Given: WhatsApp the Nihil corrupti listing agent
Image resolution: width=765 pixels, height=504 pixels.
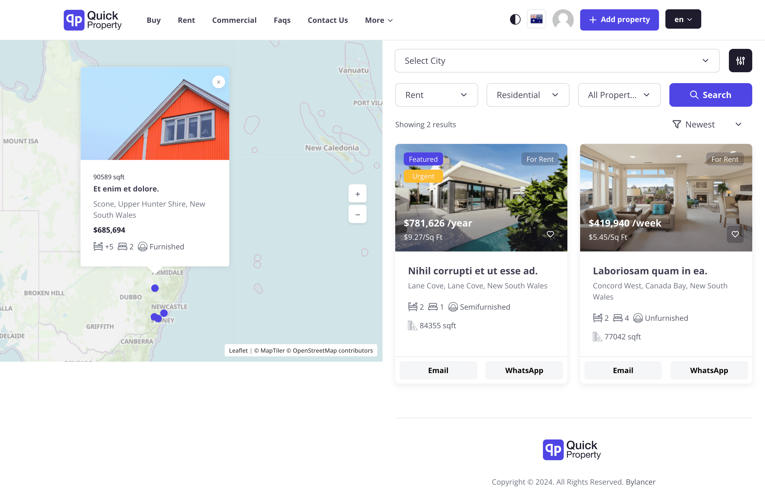Looking at the screenshot, I should [x=524, y=370].
